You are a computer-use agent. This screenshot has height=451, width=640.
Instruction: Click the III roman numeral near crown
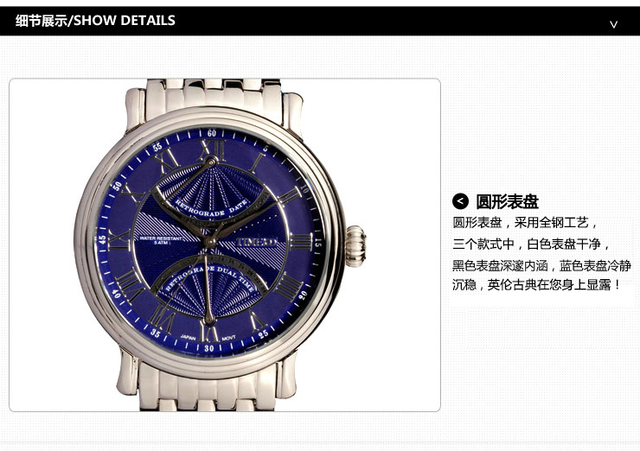point(301,242)
